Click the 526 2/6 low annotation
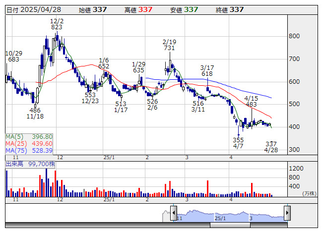 (x=152, y=105)
